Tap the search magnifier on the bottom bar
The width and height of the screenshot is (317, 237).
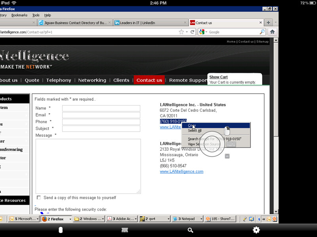[x=191, y=230]
